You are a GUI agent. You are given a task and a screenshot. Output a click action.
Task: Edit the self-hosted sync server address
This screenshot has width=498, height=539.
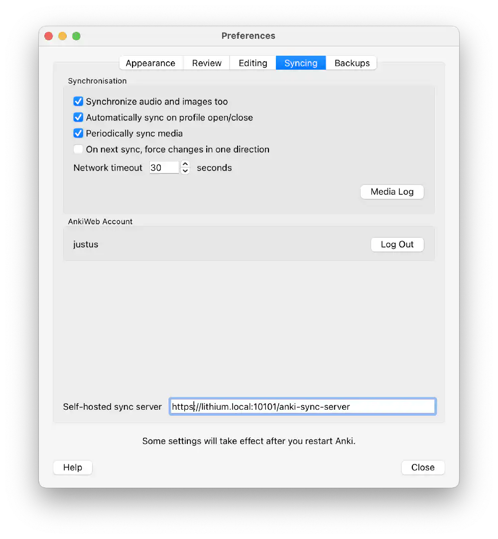pos(302,406)
